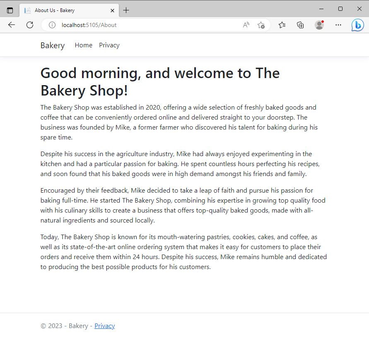Viewport: 369px width, 338px height.
Task: Minimize the browser window
Action: click(321, 9)
